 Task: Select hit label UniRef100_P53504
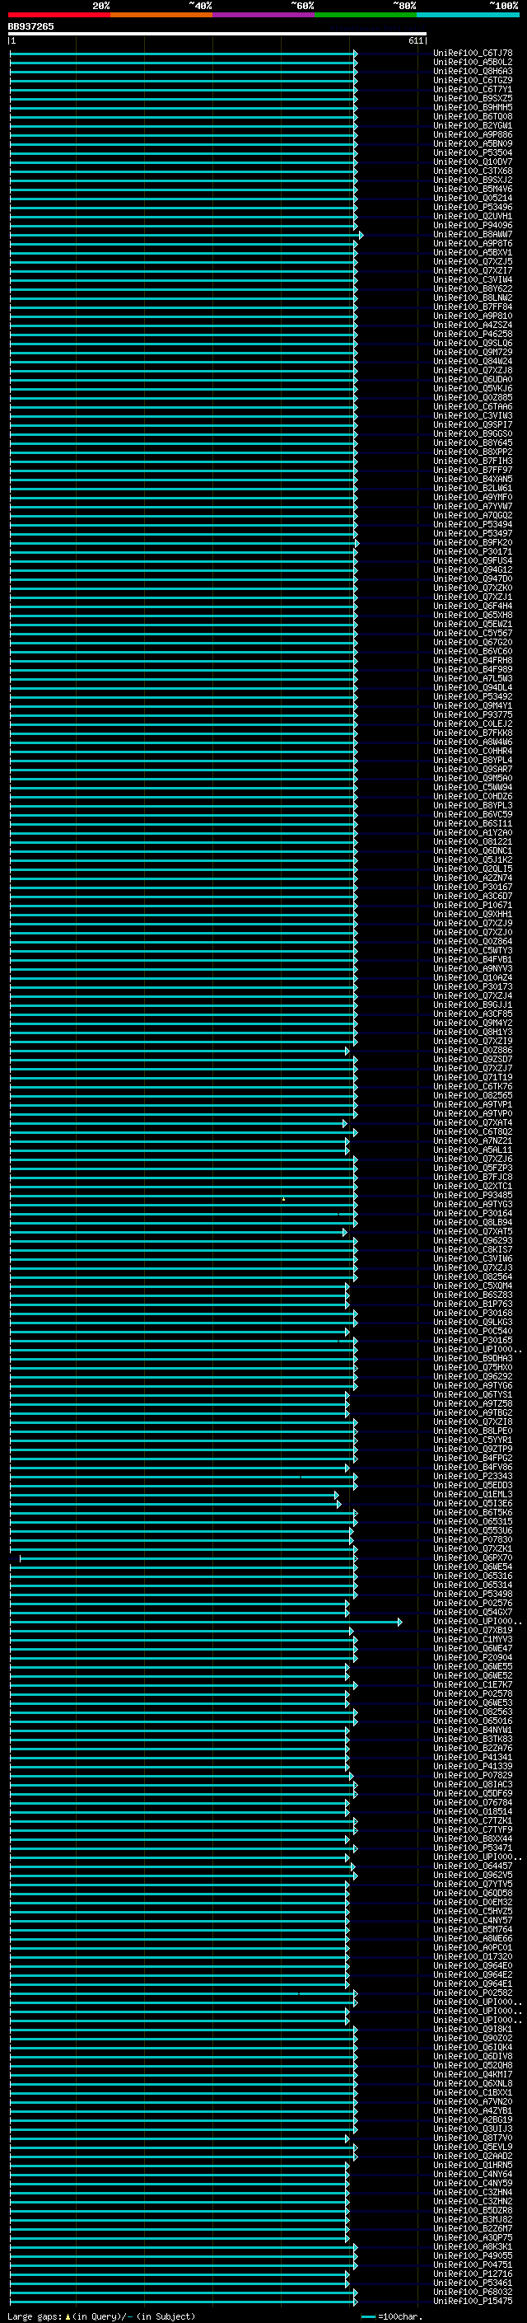[x=473, y=152]
